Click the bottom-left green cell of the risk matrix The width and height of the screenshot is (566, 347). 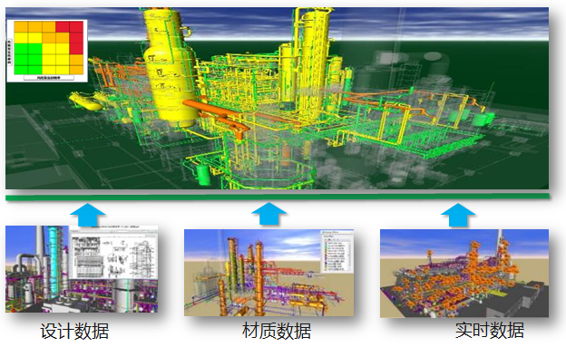[x=21, y=70]
